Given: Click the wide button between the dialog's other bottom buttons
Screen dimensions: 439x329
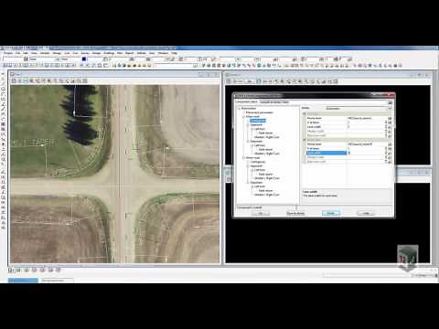Looking at the screenshot, I should [295, 213].
